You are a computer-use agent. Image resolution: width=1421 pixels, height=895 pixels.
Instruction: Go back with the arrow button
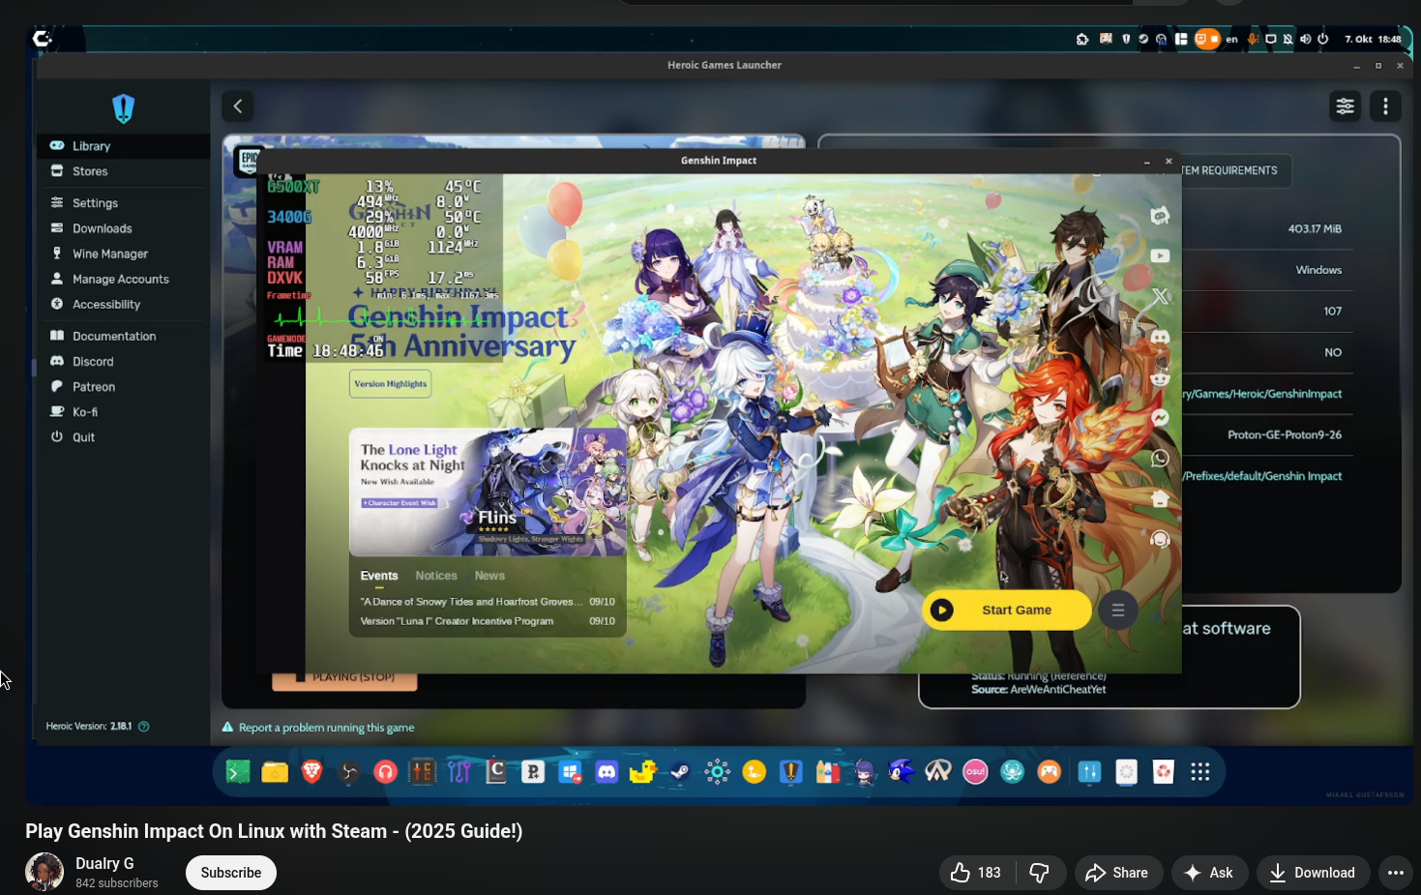[238, 106]
